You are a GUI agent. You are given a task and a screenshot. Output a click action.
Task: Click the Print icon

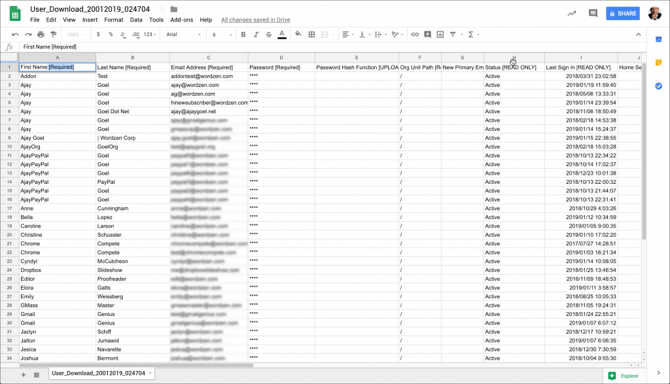(x=39, y=34)
